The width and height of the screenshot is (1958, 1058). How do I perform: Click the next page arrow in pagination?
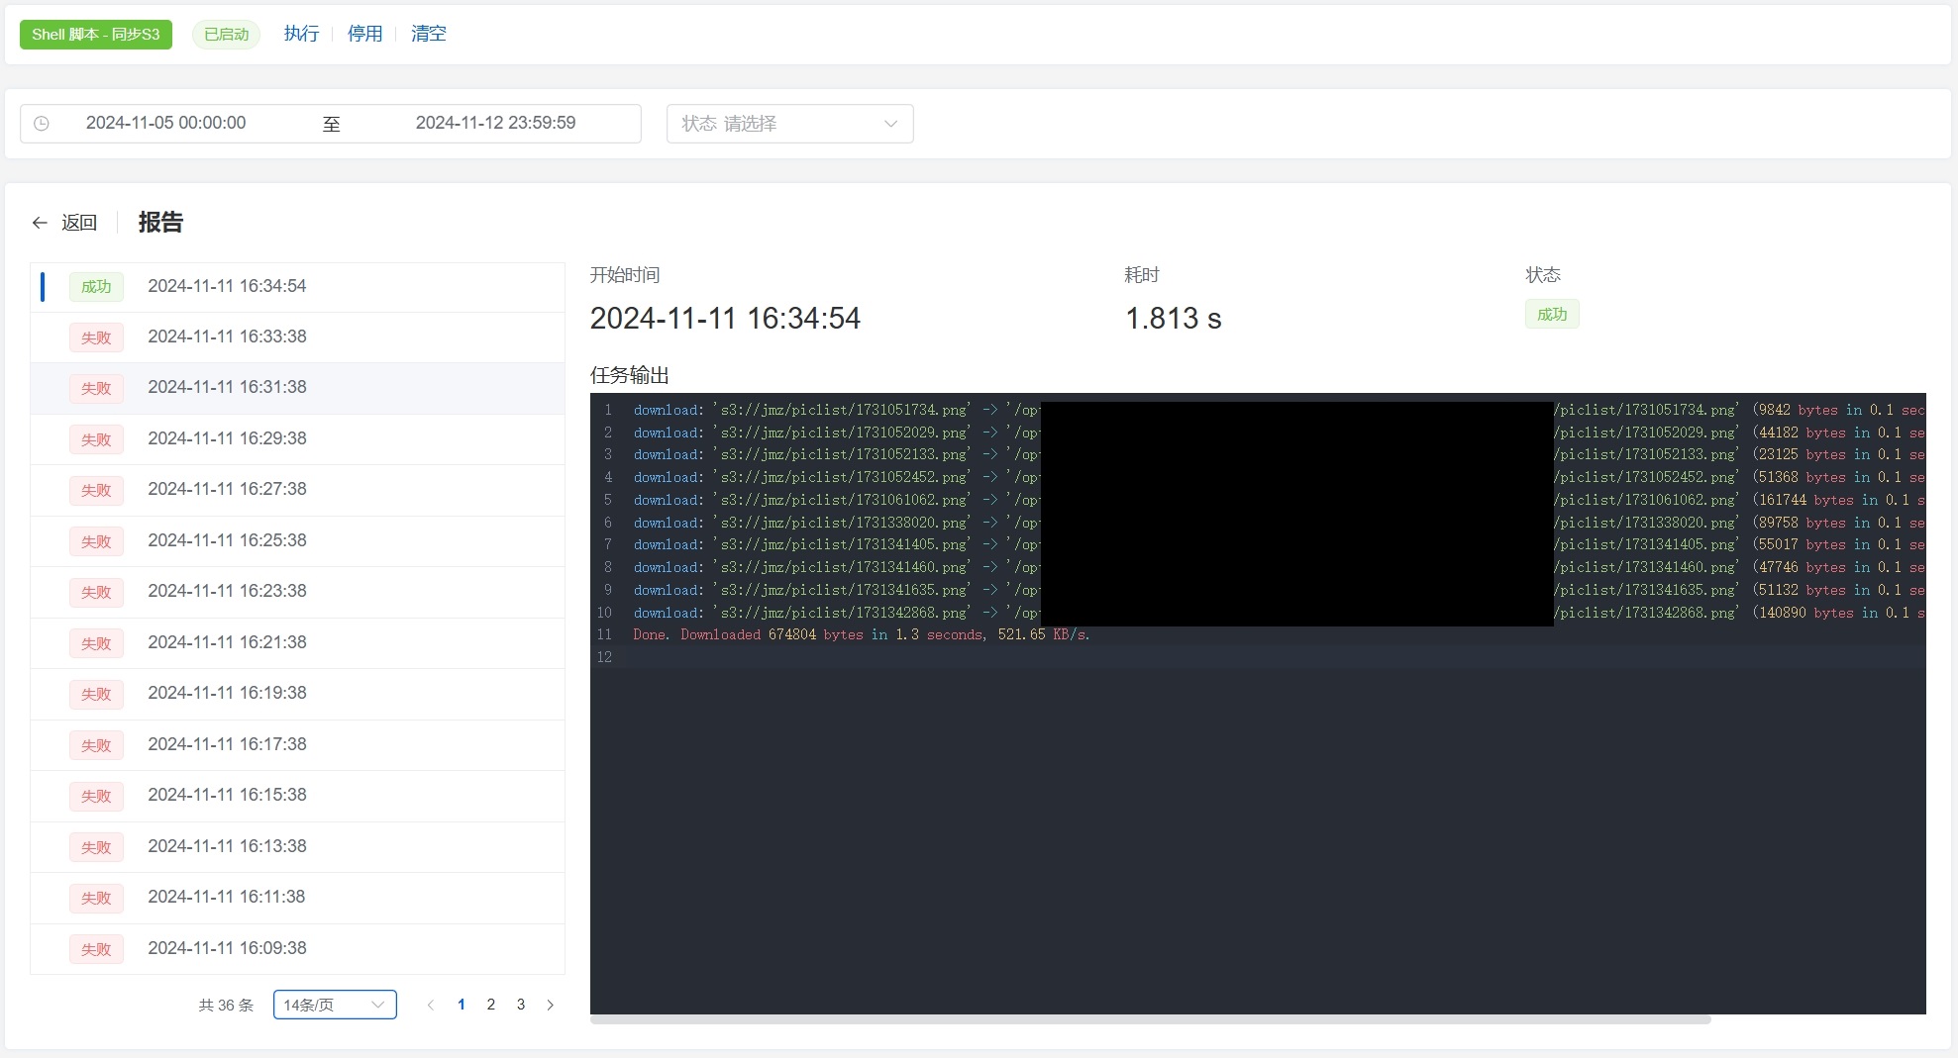coord(550,1005)
